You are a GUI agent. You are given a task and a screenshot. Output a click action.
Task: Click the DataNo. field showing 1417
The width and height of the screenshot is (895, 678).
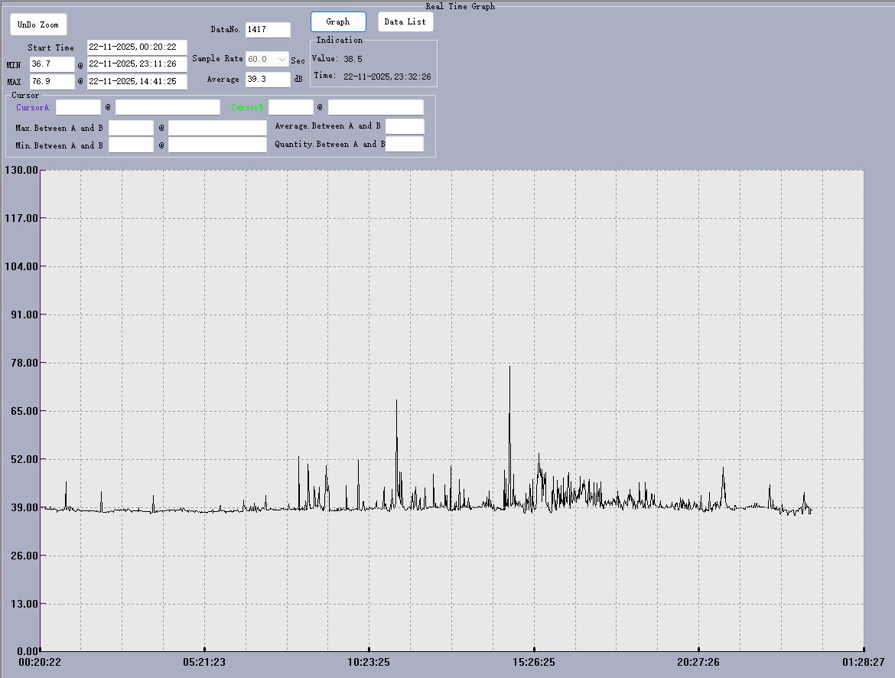pyautogui.click(x=268, y=30)
